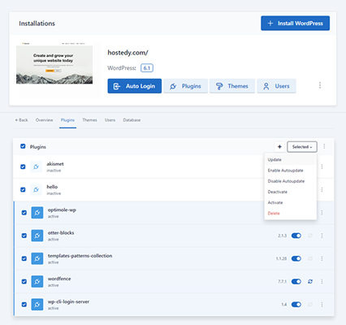Image resolution: width=346 pixels, height=325 pixels.
Task: Uncheck the wordfence checkbox
Action: (24, 281)
